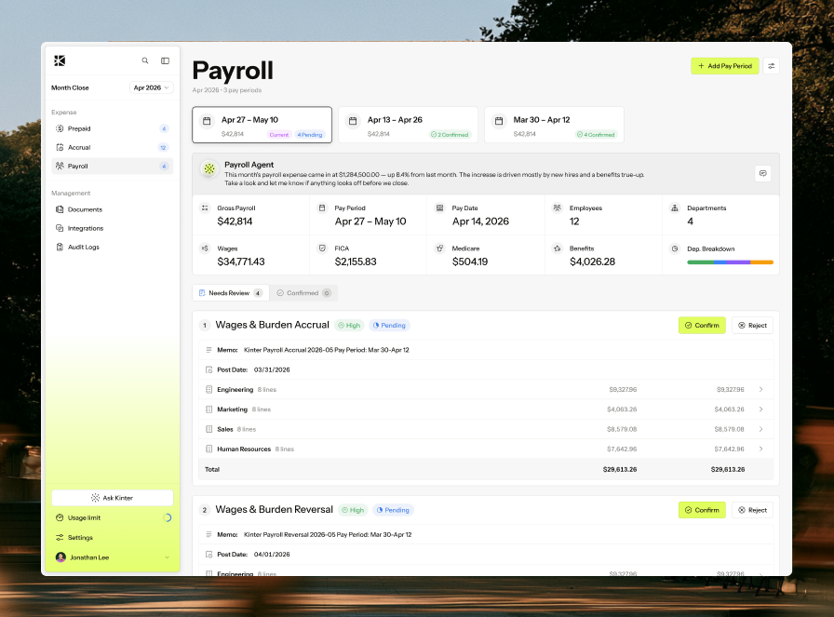
Task: Click the Dep. Breakdown icon
Action: [x=675, y=248]
